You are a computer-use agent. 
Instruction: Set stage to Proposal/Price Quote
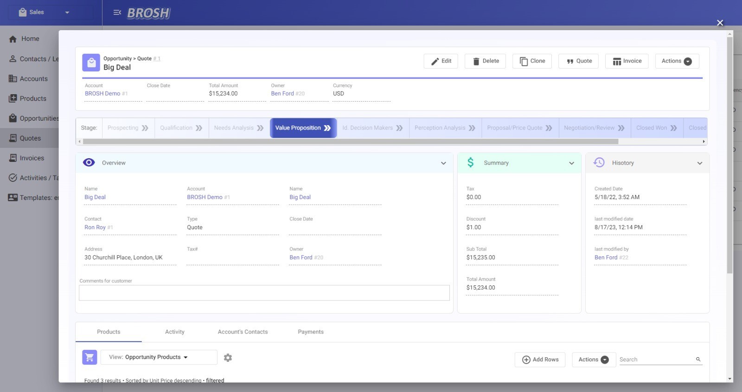pyautogui.click(x=520, y=128)
